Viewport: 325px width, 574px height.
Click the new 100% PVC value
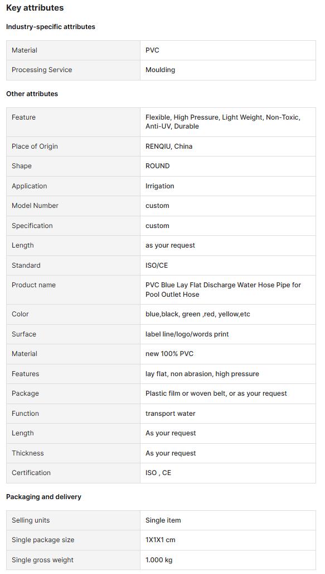[x=169, y=354]
